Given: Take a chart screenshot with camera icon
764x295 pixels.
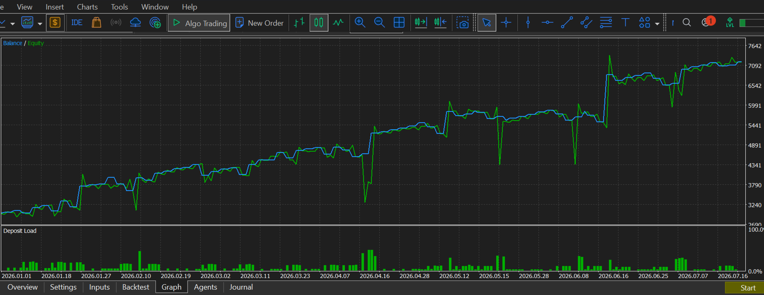Looking at the screenshot, I should [x=462, y=23].
